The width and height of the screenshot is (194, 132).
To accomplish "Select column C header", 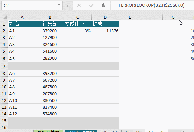I will (x=78, y=17).
